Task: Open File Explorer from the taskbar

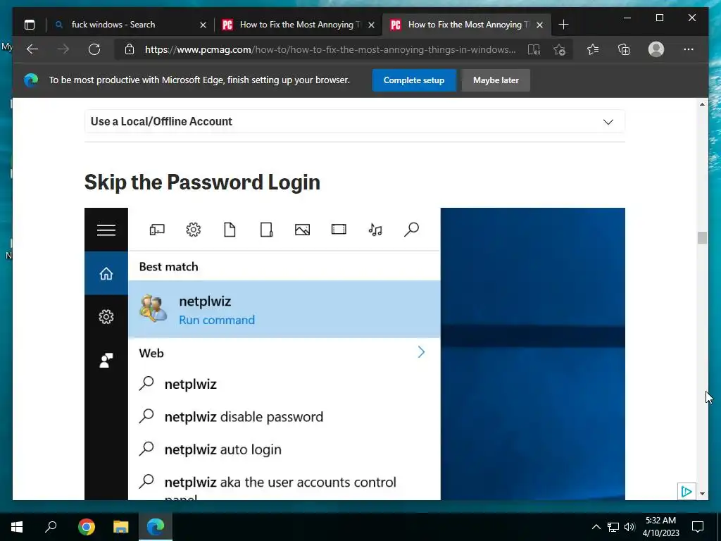Action: tap(120, 526)
